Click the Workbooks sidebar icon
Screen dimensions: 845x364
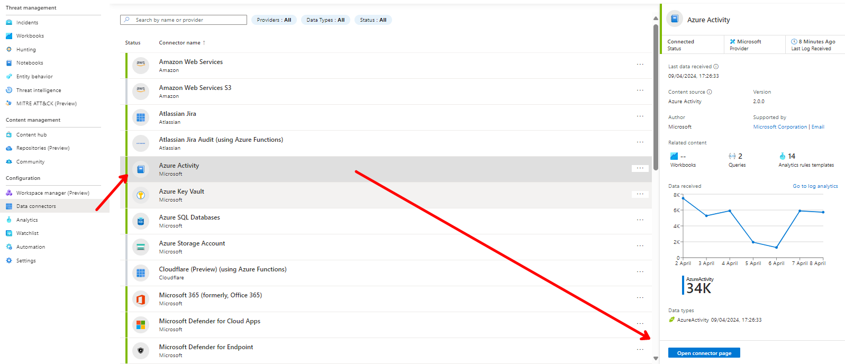click(9, 36)
